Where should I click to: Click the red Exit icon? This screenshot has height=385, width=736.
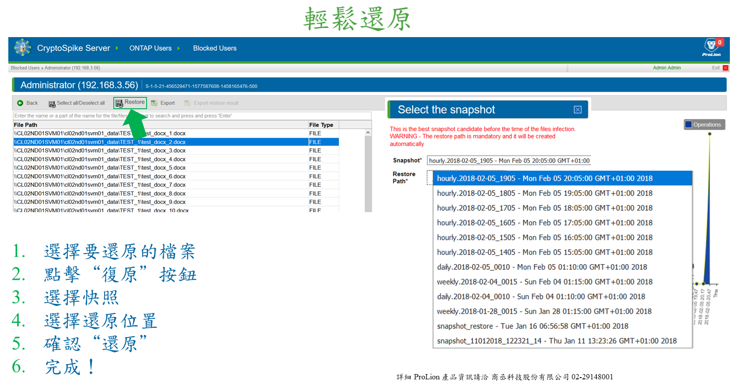tap(725, 68)
